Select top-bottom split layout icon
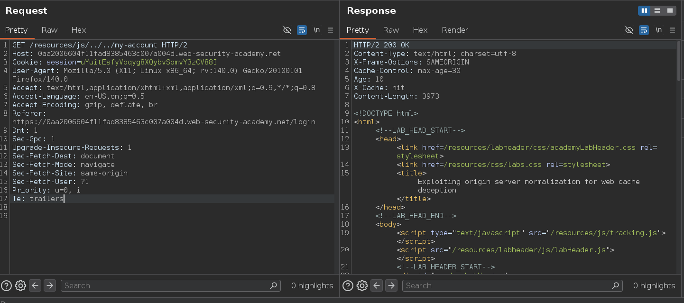 657,10
